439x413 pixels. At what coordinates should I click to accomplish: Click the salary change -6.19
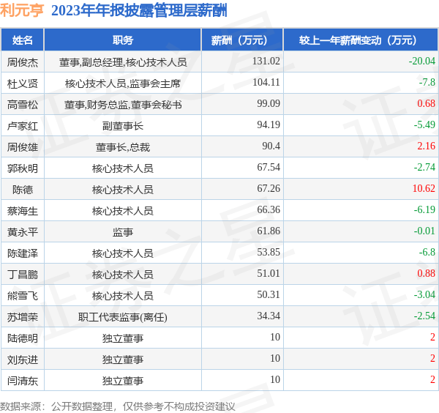[424, 209]
